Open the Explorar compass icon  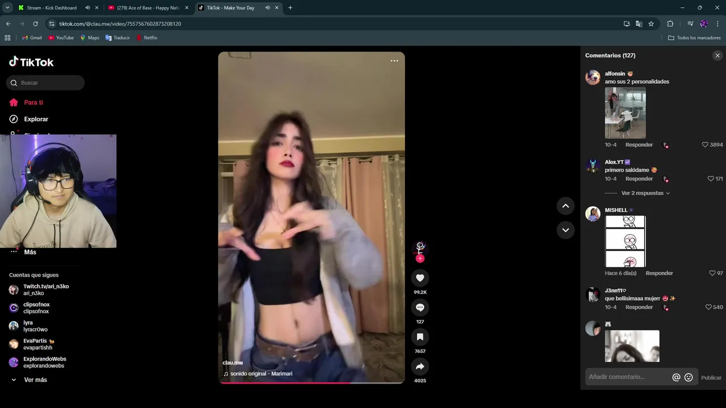point(14,119)
